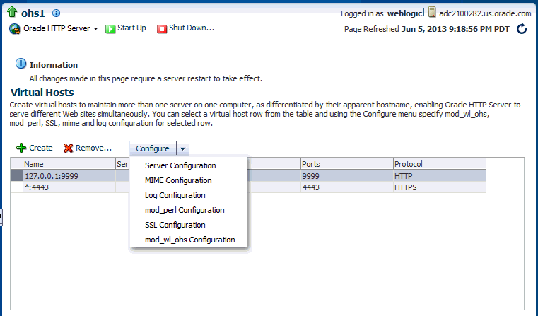The width and height of the screenshot is (538, 316).
Task: Select the *:4443 virtual host row
Action: pos(248,187)
